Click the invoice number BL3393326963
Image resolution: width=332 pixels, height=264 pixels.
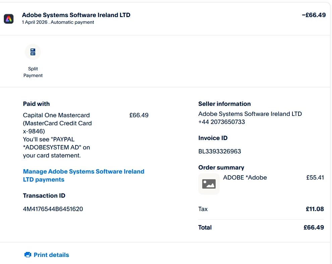pyautogui.click(x=220, y=151)
